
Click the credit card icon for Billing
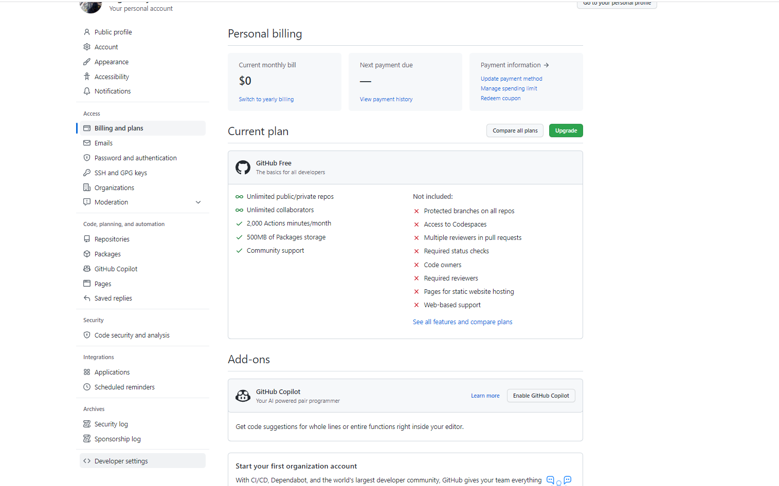point(87,128)
